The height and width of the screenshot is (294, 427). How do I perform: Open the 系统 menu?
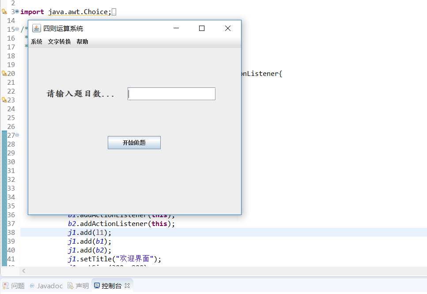[37, 41]
